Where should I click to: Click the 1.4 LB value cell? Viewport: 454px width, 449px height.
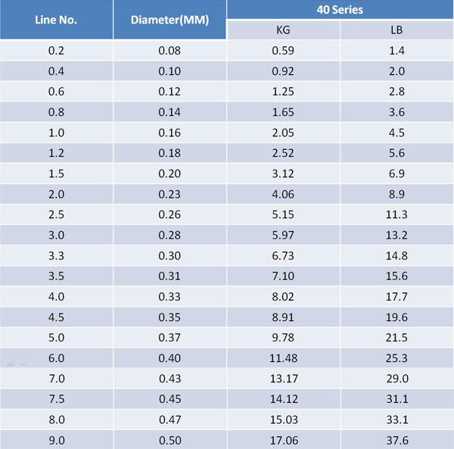pos(396,51)
